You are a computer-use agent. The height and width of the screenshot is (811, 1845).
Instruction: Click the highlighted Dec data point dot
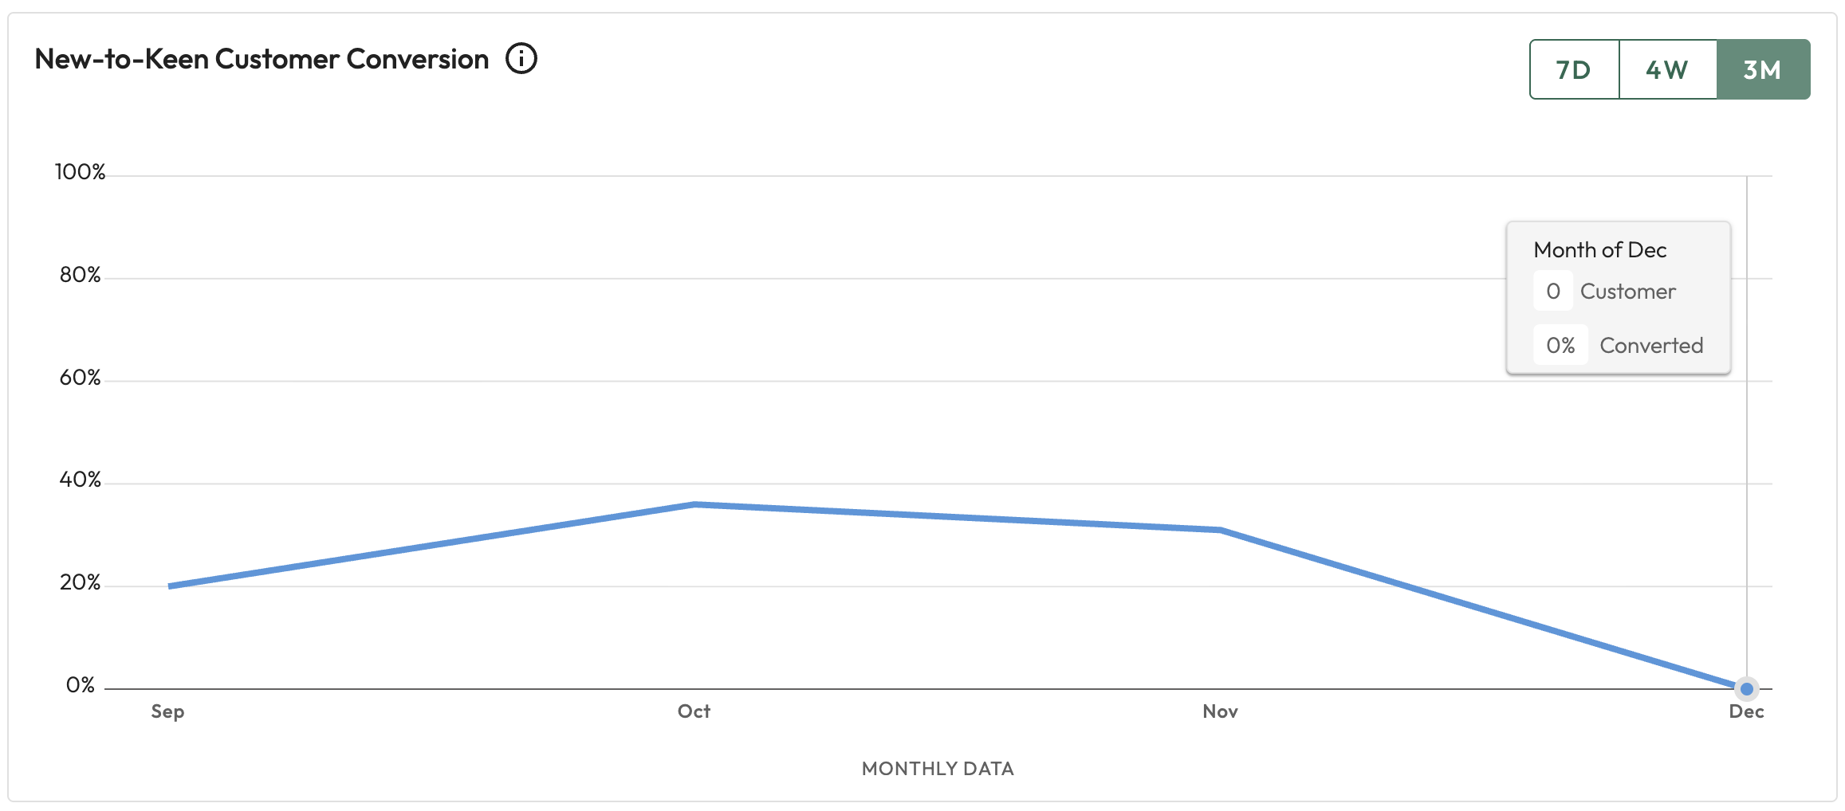(1746, 688)
